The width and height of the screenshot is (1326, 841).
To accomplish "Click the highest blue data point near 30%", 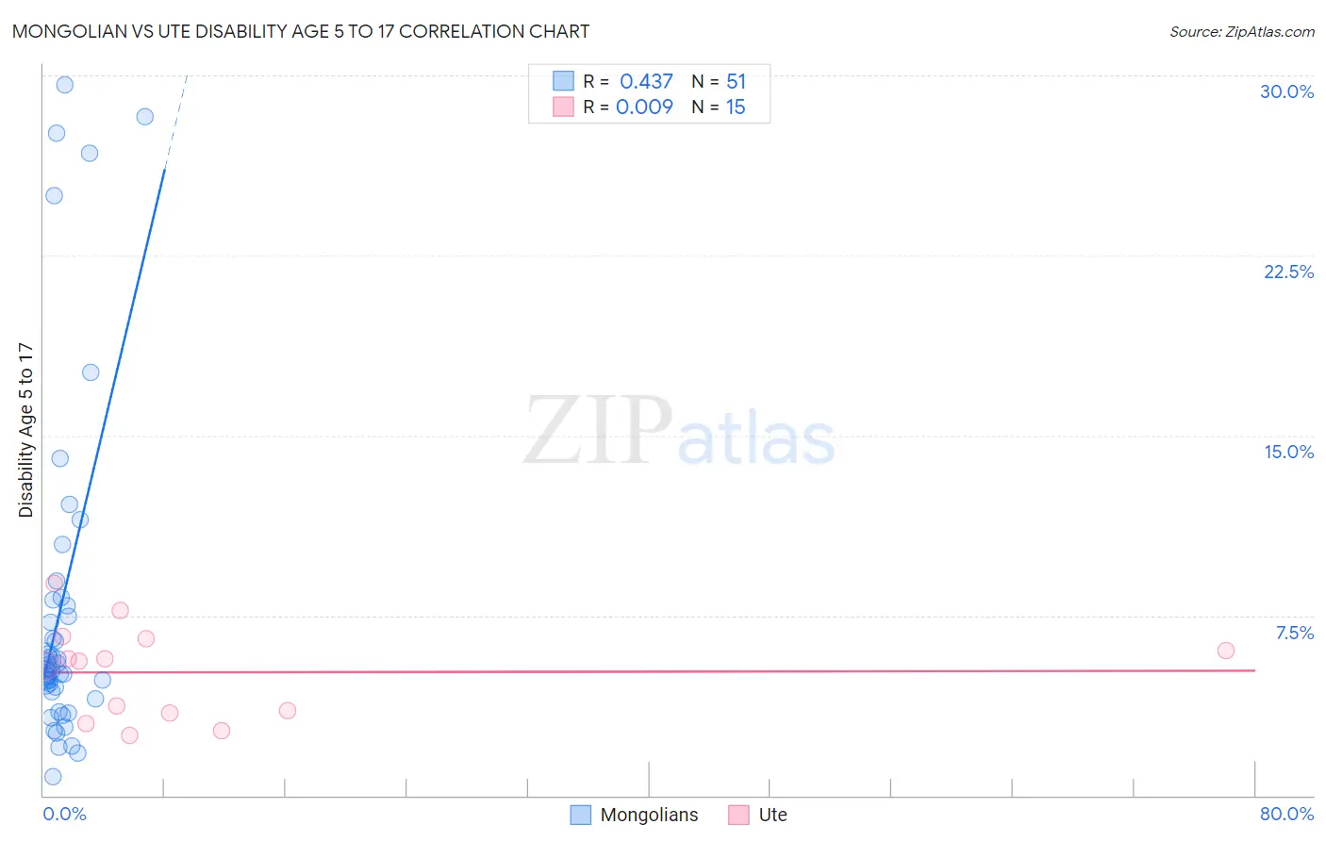I will coord(65,85).
